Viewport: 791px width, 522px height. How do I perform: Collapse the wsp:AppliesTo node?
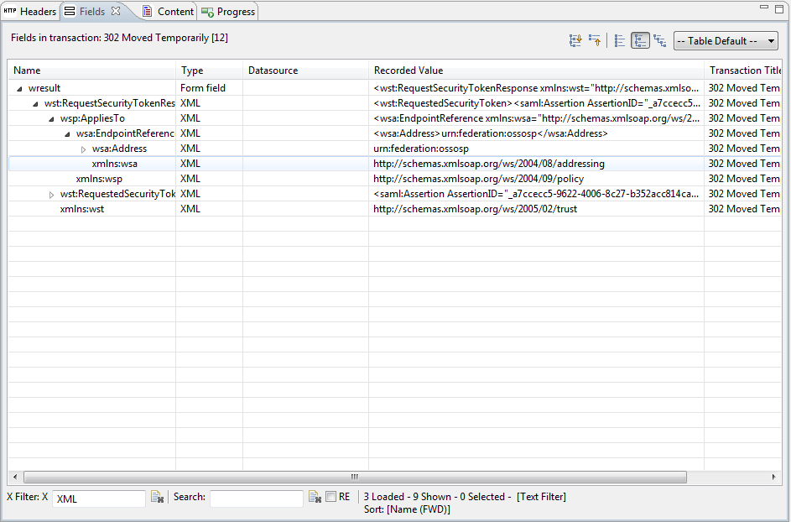click(51, 118)
